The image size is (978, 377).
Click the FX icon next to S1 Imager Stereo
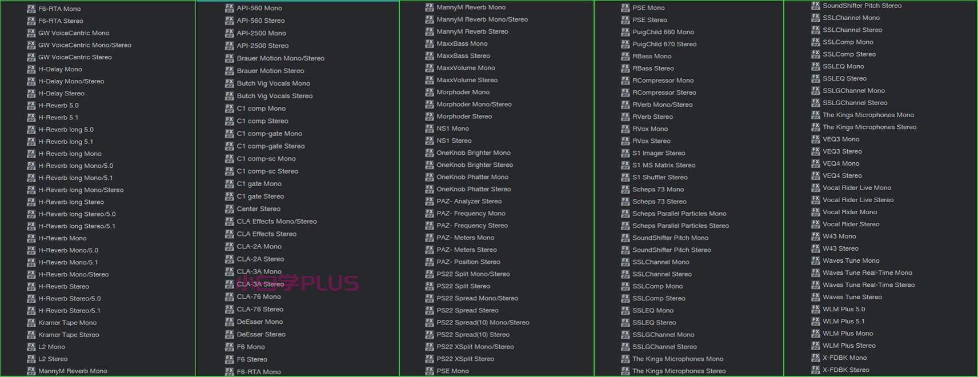click(626, 153)
